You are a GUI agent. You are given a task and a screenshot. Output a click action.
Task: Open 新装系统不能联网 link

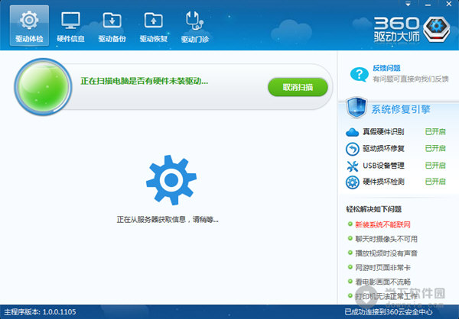coord(382,224)
